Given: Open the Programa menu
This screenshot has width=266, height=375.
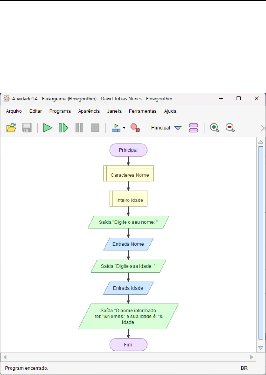Looking at the screenshot, I should coord(60,111).
